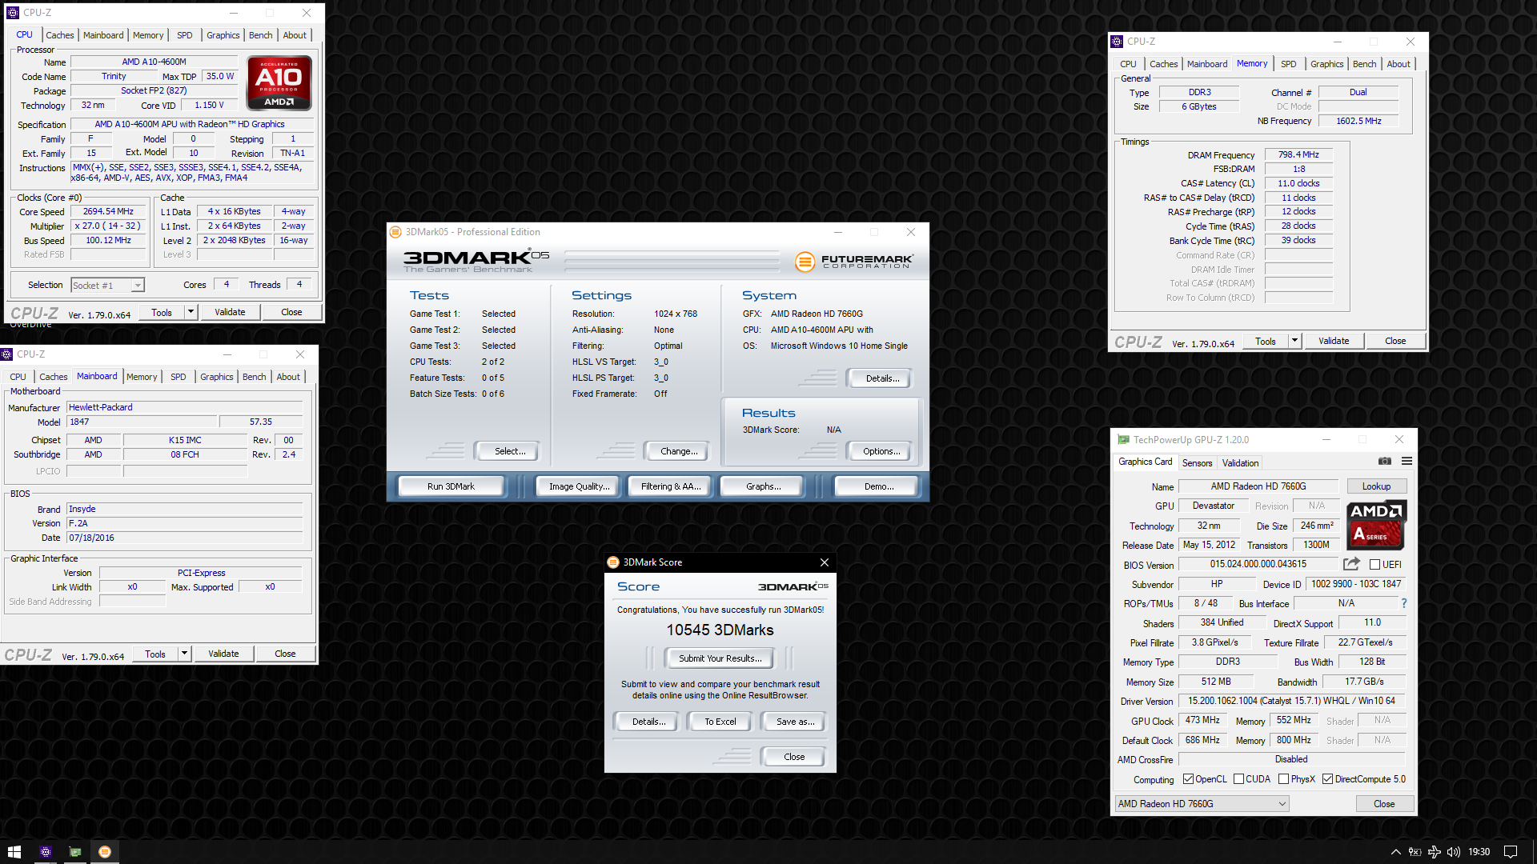The image size is (1537, 864).
Task: Click the 3DMark Score dialog title icon
Action: [x=613, y=562]
